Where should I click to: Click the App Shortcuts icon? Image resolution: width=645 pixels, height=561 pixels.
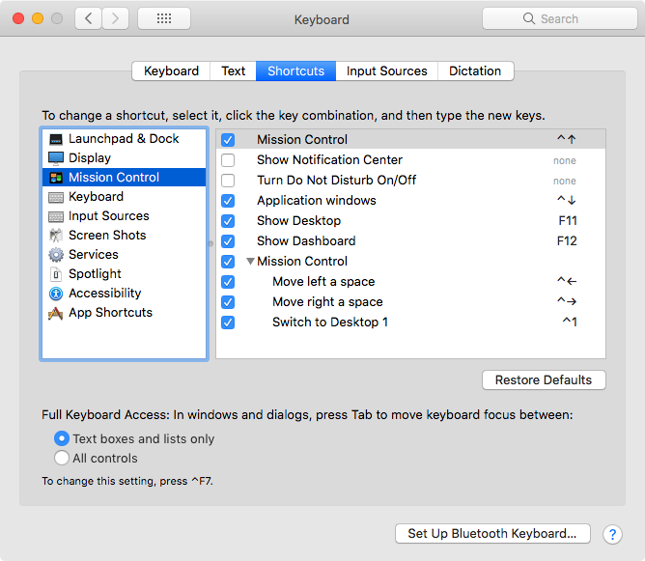tap(56, 313)
